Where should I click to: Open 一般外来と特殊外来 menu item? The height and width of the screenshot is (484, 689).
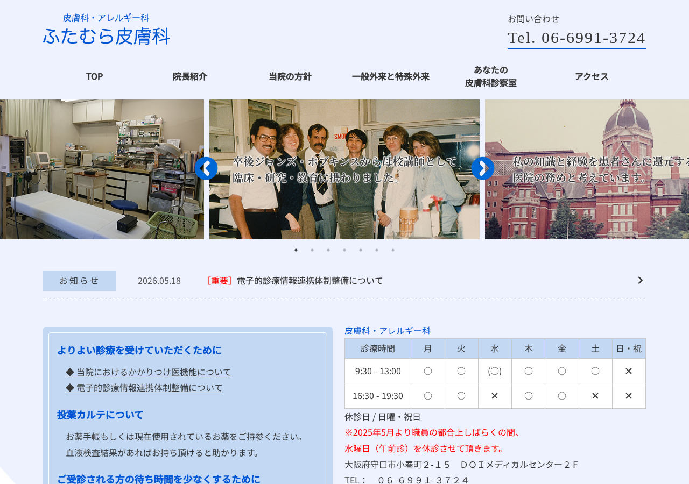(391, 76)
